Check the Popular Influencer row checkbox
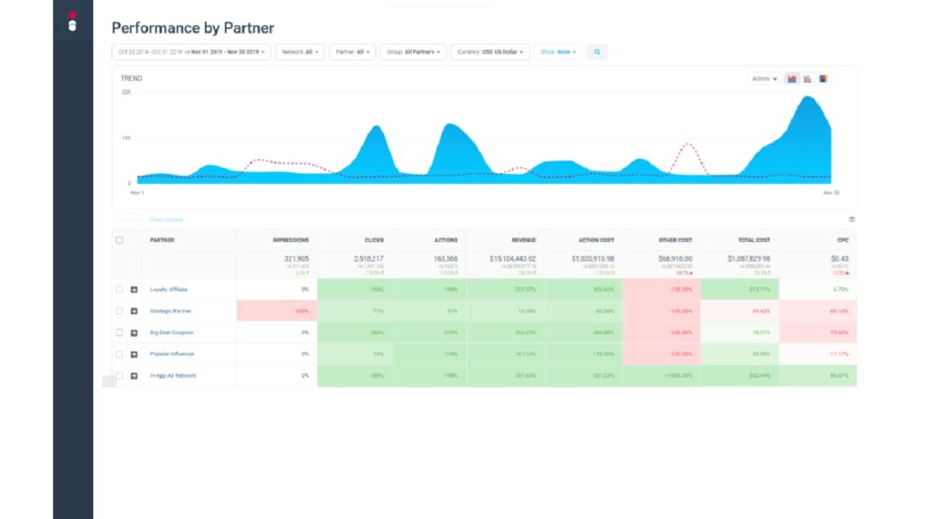 coord(119,354)
